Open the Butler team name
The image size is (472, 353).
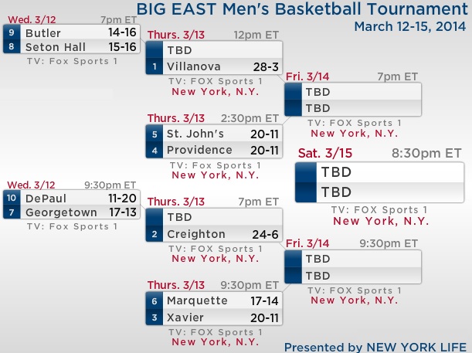click(43, 34)
